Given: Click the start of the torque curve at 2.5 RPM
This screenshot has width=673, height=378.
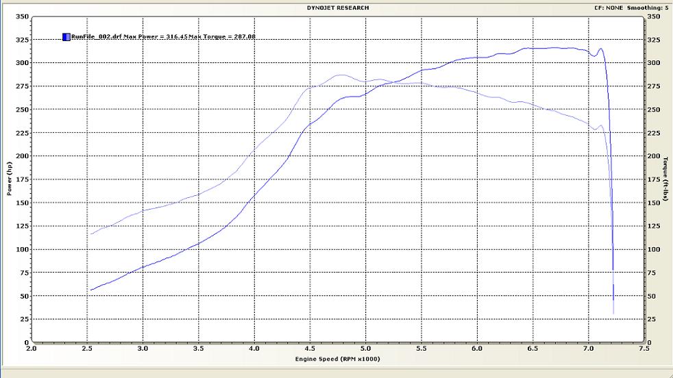Looking at the screenshot, I should click(90, 234).
